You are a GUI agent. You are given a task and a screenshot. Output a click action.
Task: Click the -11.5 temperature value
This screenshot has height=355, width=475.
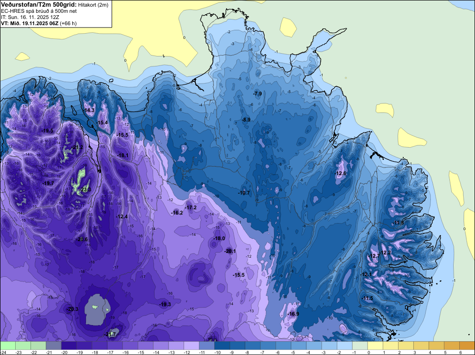[368, 299]
